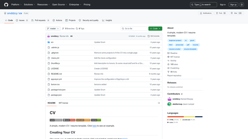The width and height of the screenshot is (248, 139).
Task: Switch to the Projects tab
Action: [70, 20]
